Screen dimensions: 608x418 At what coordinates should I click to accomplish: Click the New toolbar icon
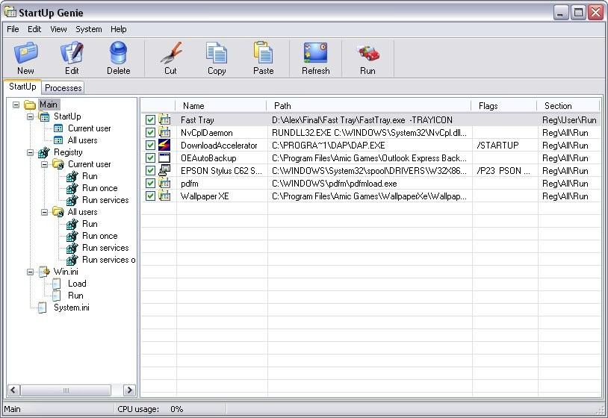pyautogui.click(x=25, y=53)
